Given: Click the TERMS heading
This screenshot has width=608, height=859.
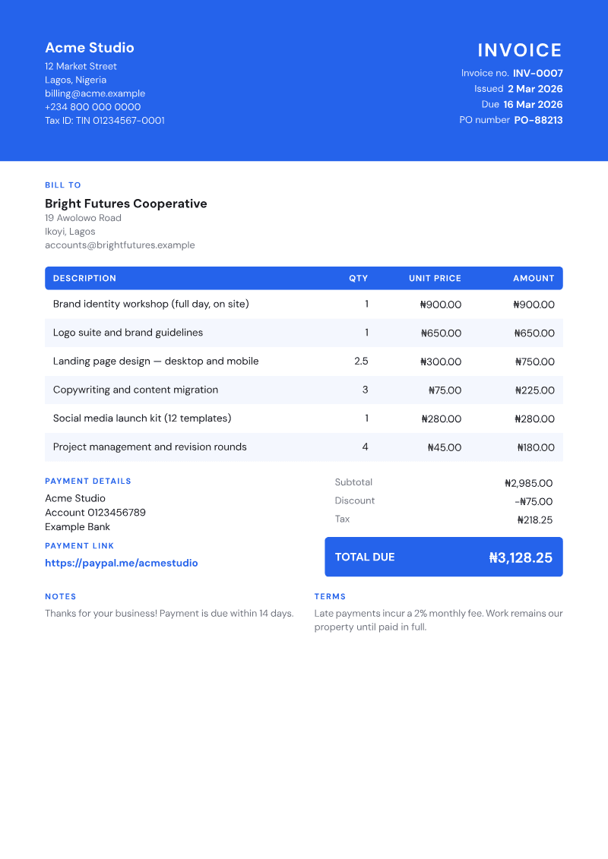Looking at the screenshot, I should [330, 596].
